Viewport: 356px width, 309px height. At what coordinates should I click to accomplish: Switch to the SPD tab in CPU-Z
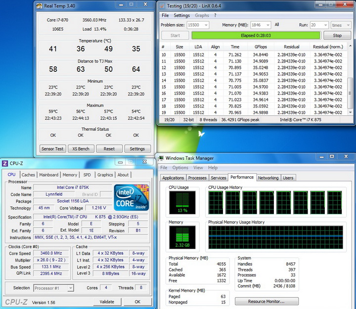87,175
